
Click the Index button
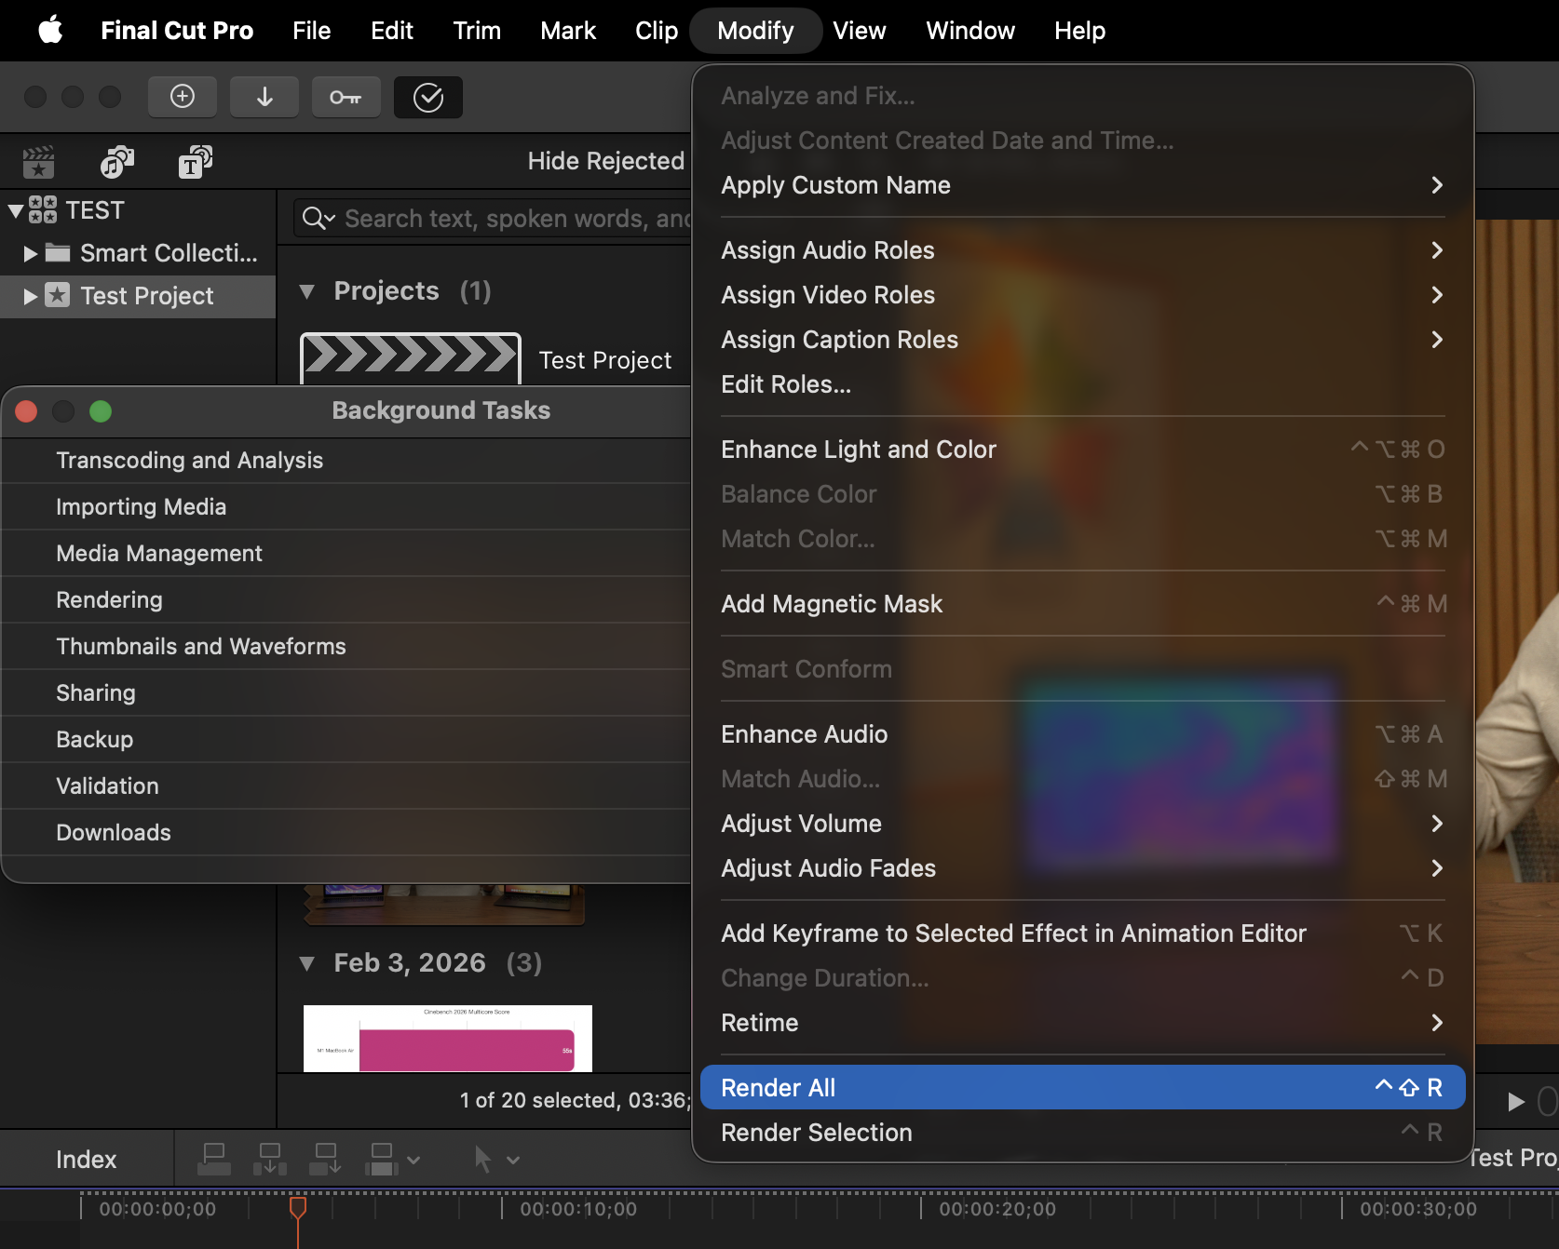86,1160
